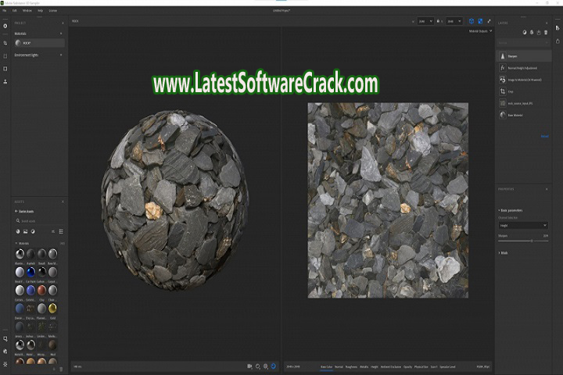
Task: Open the Height channel dropdown
Action: click(x=523, y=226)
